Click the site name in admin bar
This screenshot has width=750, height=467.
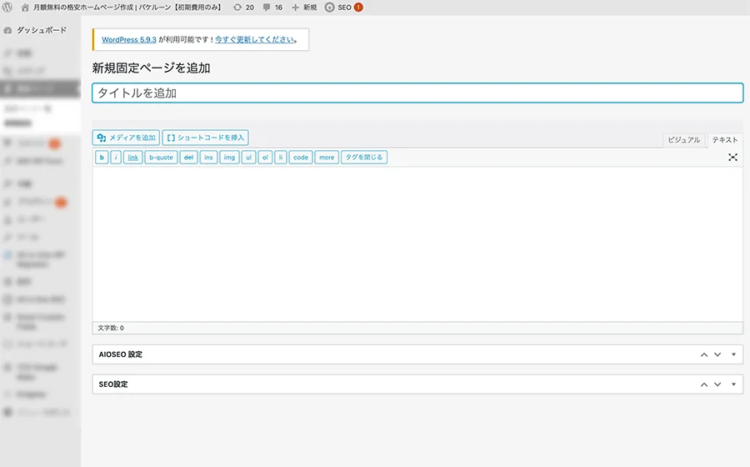pos(127,8)
